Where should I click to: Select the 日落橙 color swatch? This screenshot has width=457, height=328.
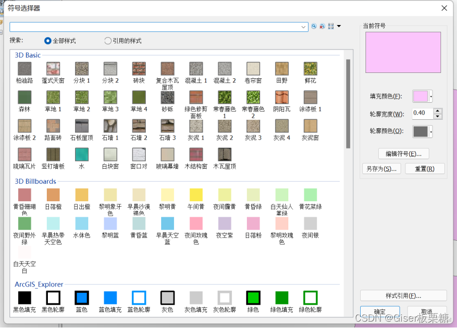coord(53,195)
